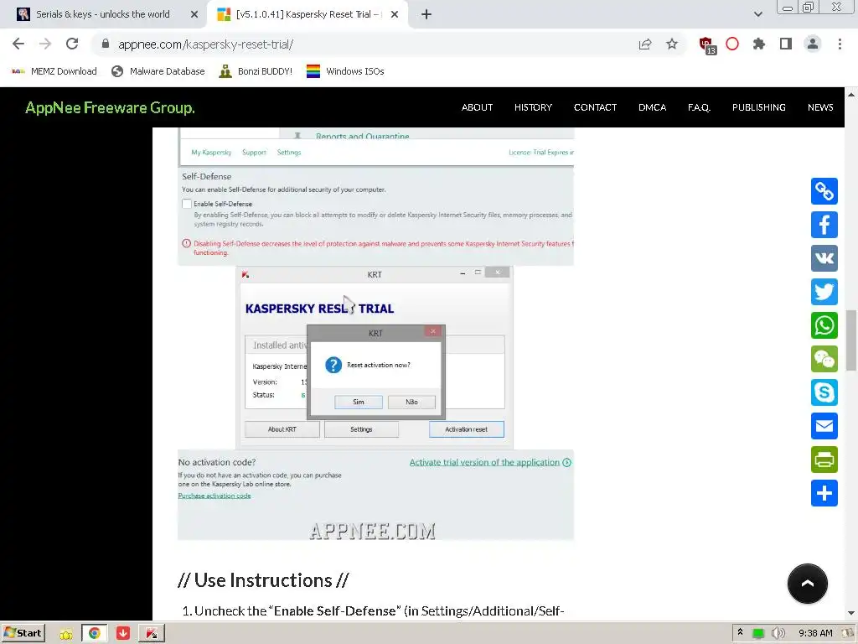Share this page via address bar icon
This screenshot has width=858, height=644.
tap(645, 44)
